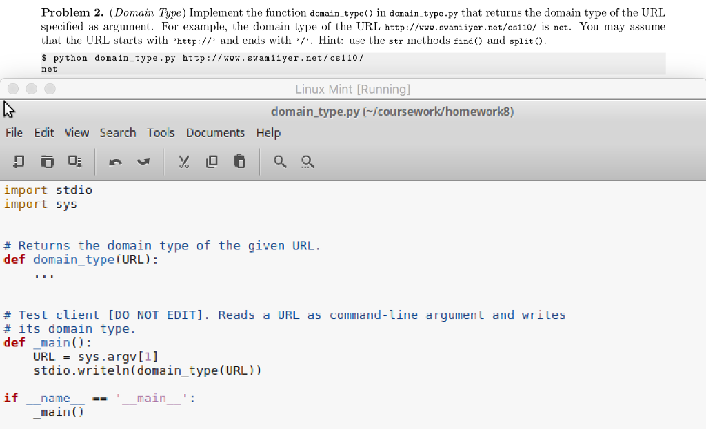Open the Edit menu
This screenshot has width=706, height=429.
coord(44,133)
